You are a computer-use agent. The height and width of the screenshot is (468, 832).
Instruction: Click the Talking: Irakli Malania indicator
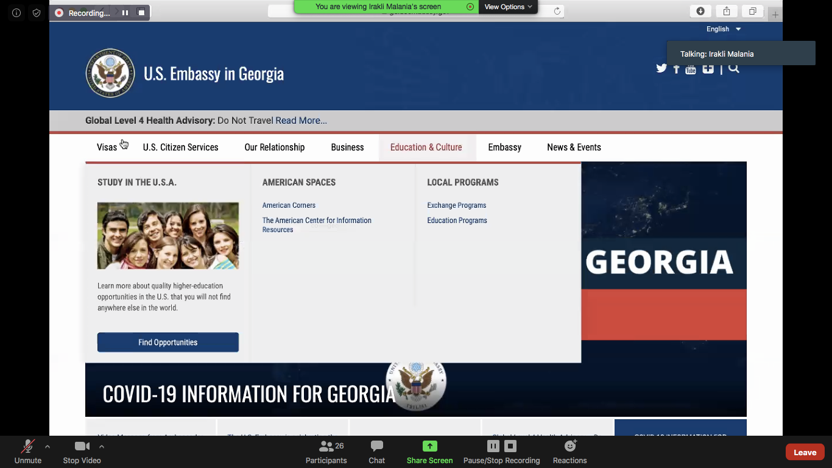(741, 54)
